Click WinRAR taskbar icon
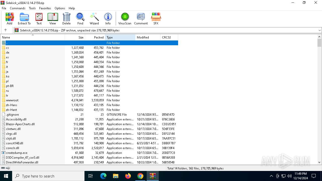The image size is (322, 181). pos(153,176)
